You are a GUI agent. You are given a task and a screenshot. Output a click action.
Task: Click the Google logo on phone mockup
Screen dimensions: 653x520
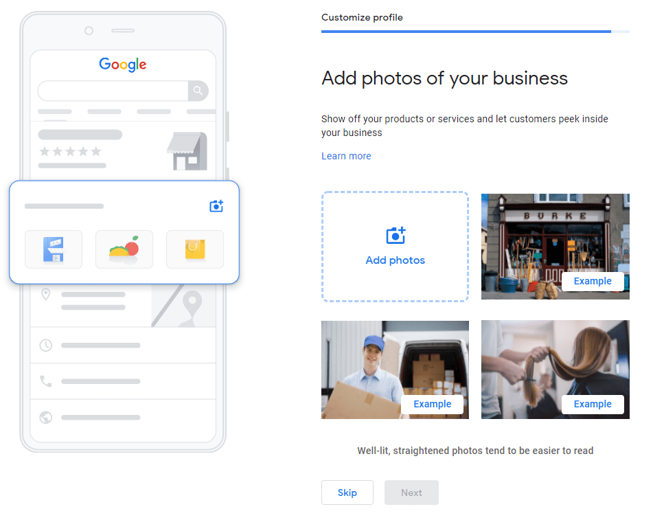click(122, 65)
